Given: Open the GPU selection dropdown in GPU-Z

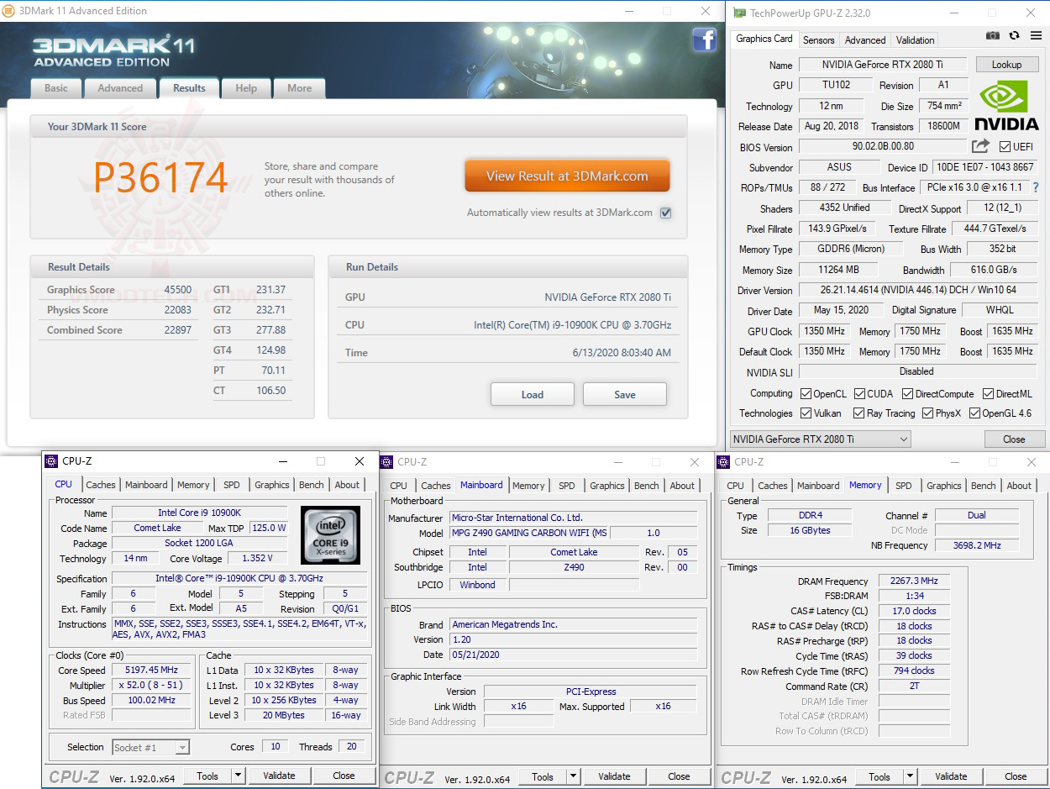Looking at the screenshot, I should 820,439.
